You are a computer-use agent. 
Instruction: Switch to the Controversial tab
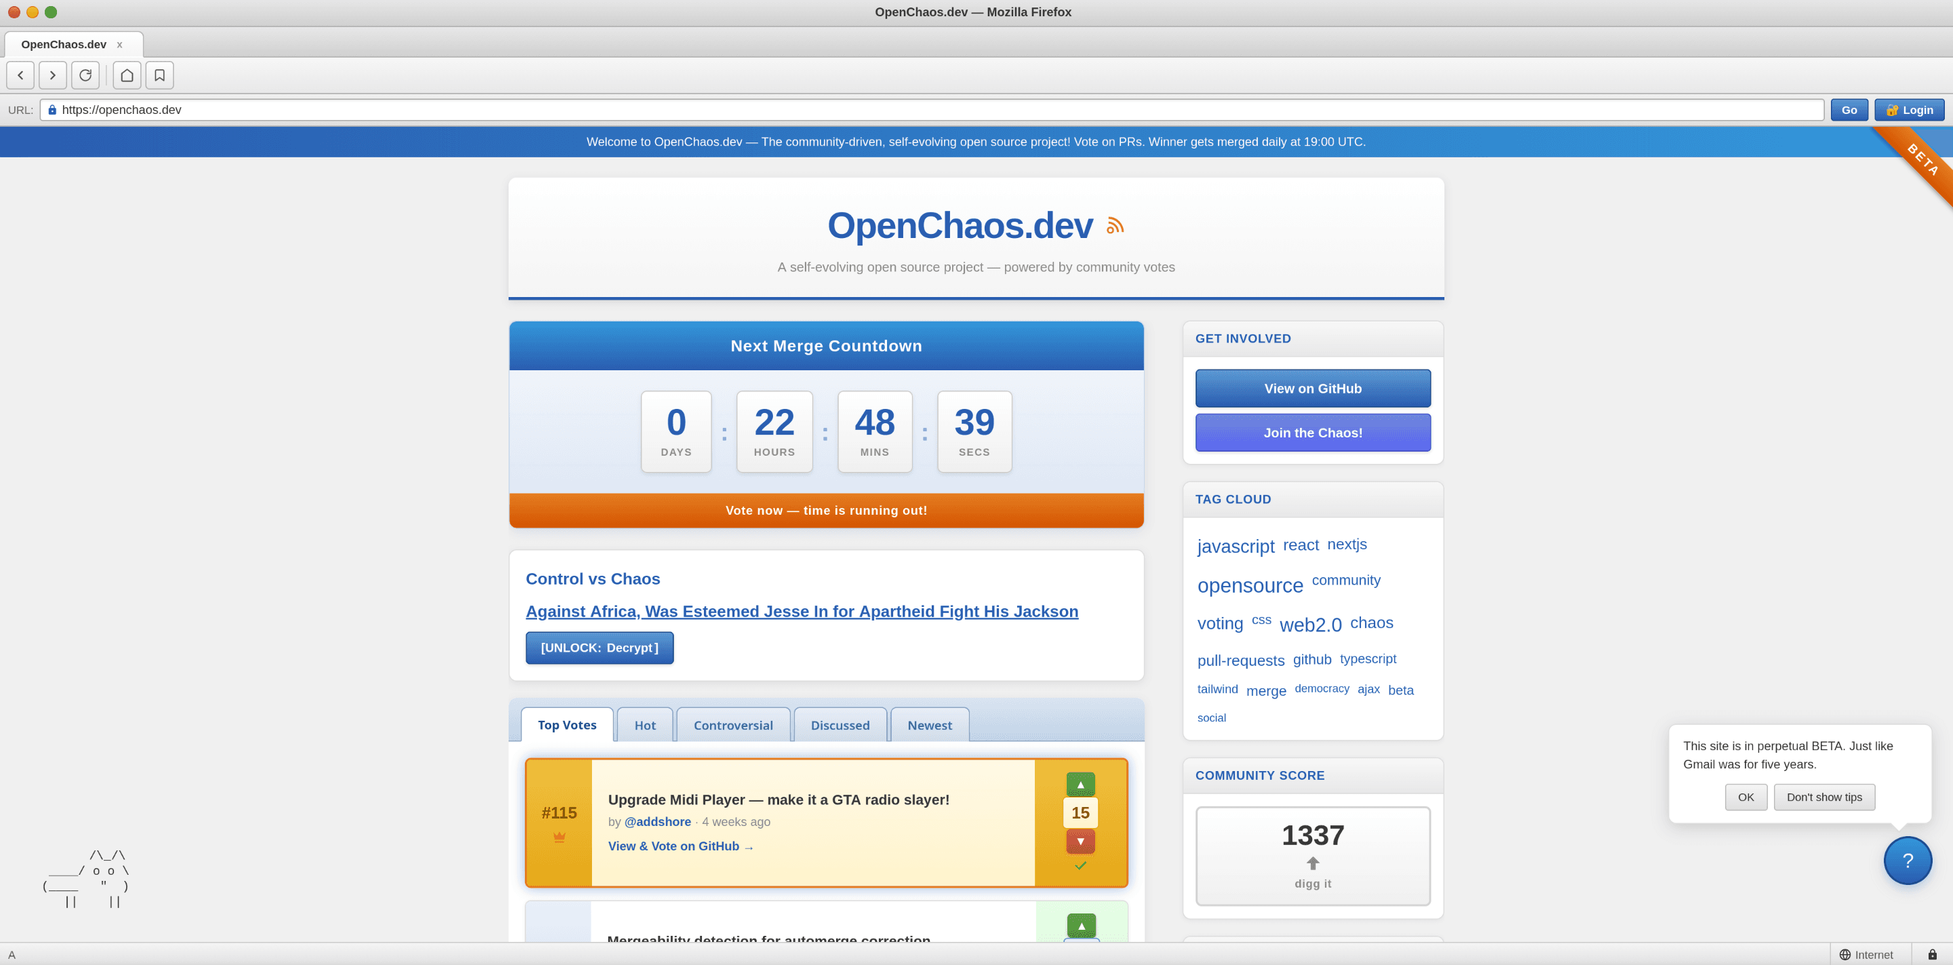point(732,725)
